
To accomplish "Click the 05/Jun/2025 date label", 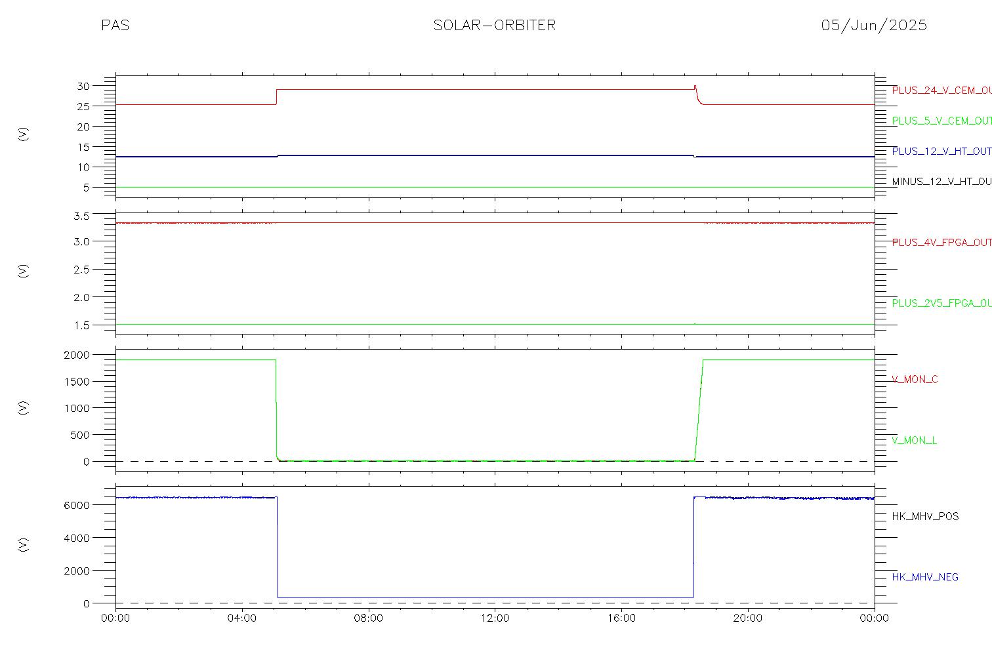I will point(874,25).
